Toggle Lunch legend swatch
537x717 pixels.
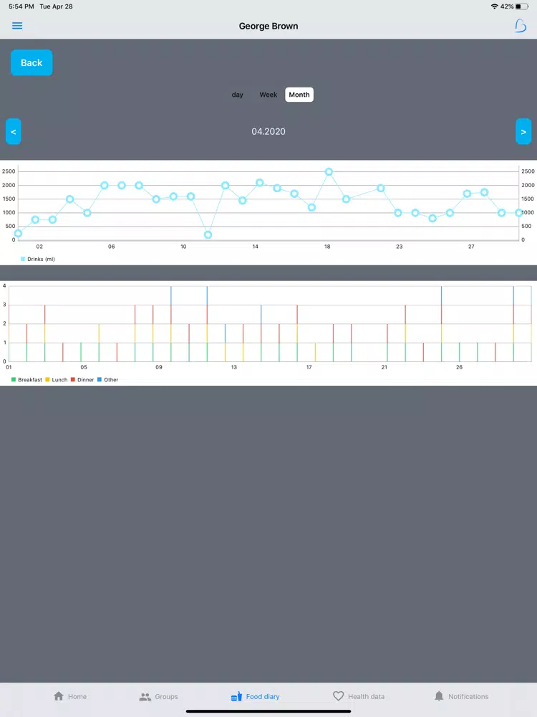(47, 379)
